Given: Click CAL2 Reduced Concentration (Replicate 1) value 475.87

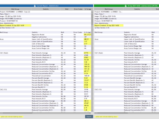Looking at the screenshot, I should [x=88, y=103].
